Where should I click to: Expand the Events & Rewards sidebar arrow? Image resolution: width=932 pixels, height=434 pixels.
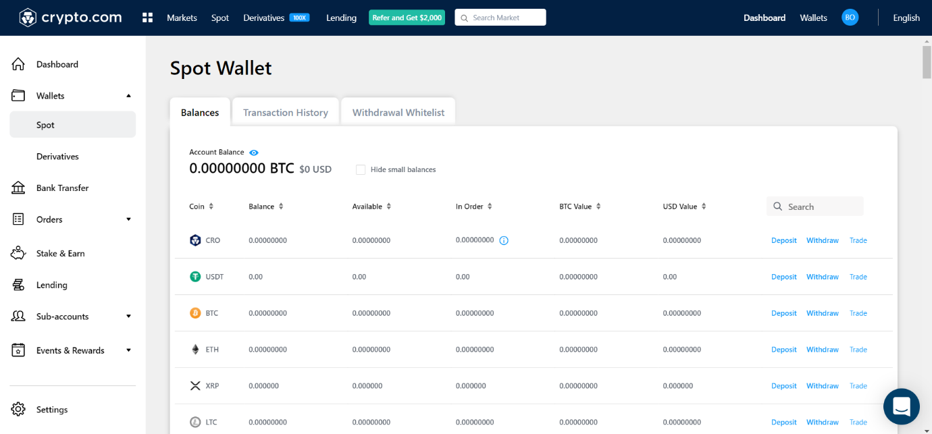coord(128,350)
